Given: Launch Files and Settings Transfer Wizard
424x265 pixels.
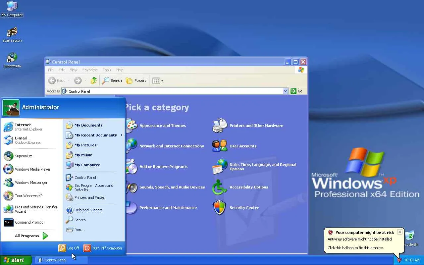Looking at the screenshot, I should [x=32, y=209].
